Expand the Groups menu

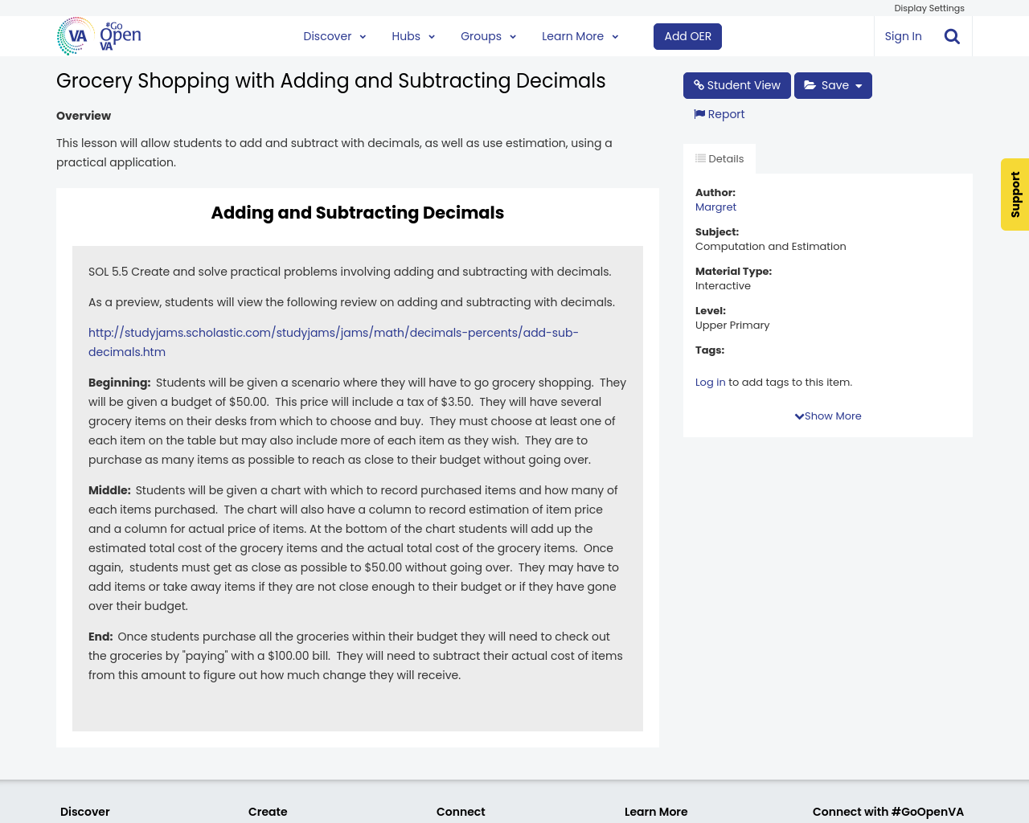point(488,36)
